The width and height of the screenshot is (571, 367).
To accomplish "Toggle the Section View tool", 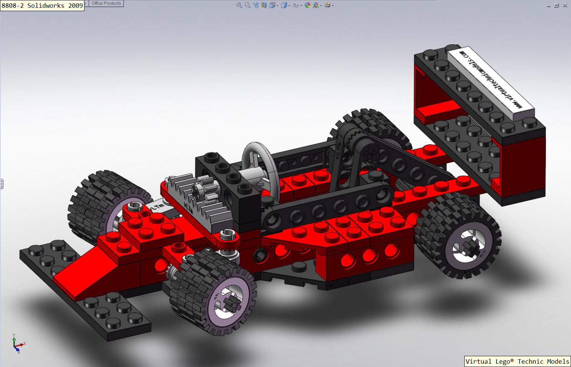I will point(264,5).
